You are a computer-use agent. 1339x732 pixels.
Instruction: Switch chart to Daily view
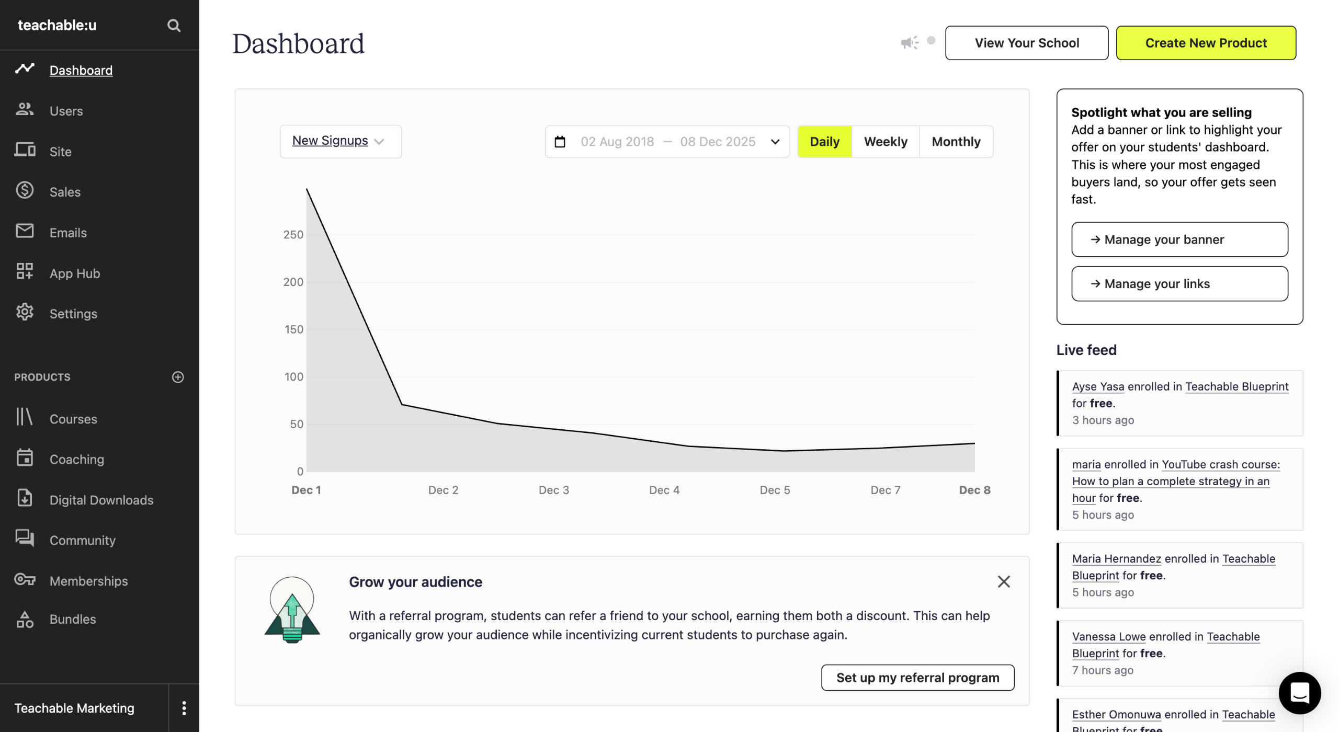coord(824,142)
